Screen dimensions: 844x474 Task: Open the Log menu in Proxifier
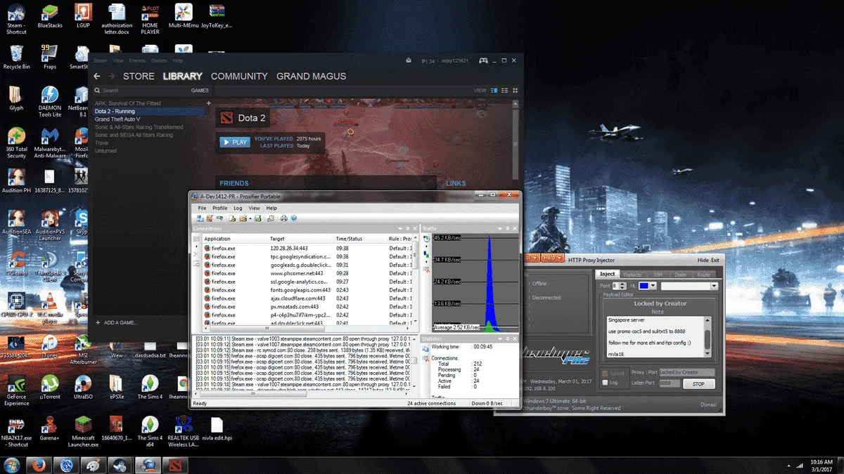238,209
